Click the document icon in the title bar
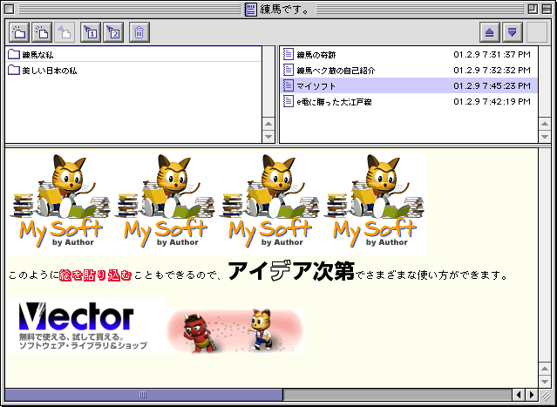 pyautogui.click(x=251, y=10)
